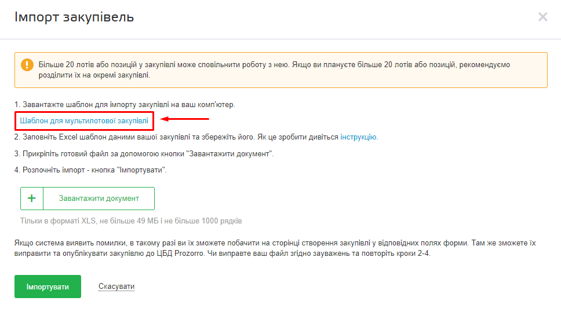
Task: Click step 3 attach file instruction
Action: click(x=144, y=154)
